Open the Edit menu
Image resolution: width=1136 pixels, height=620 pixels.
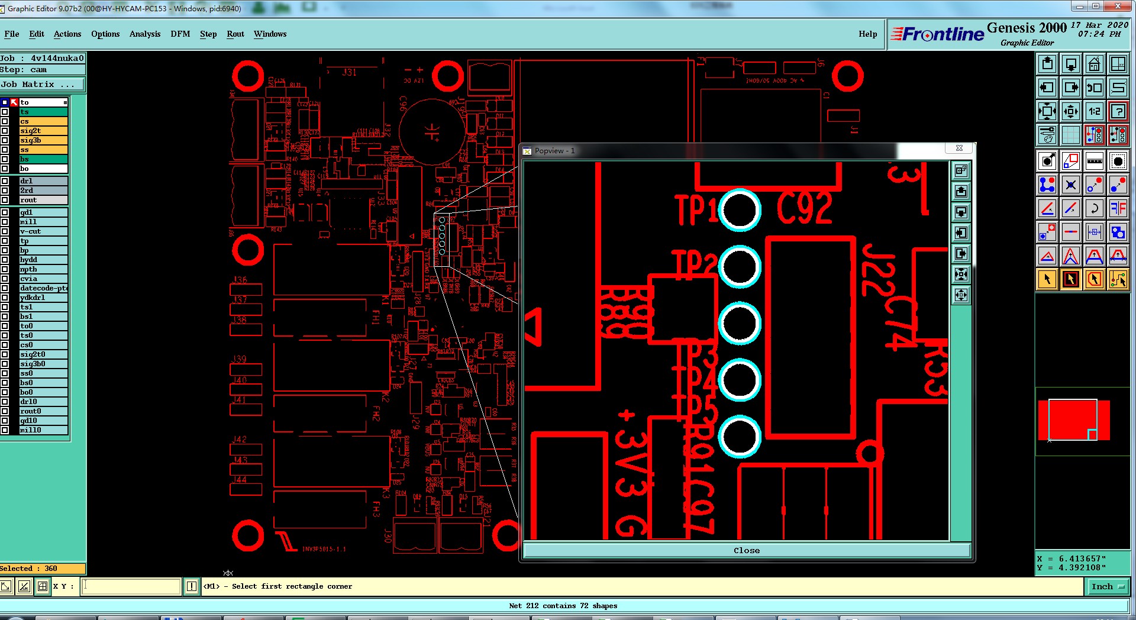click(x=37, y=34)
